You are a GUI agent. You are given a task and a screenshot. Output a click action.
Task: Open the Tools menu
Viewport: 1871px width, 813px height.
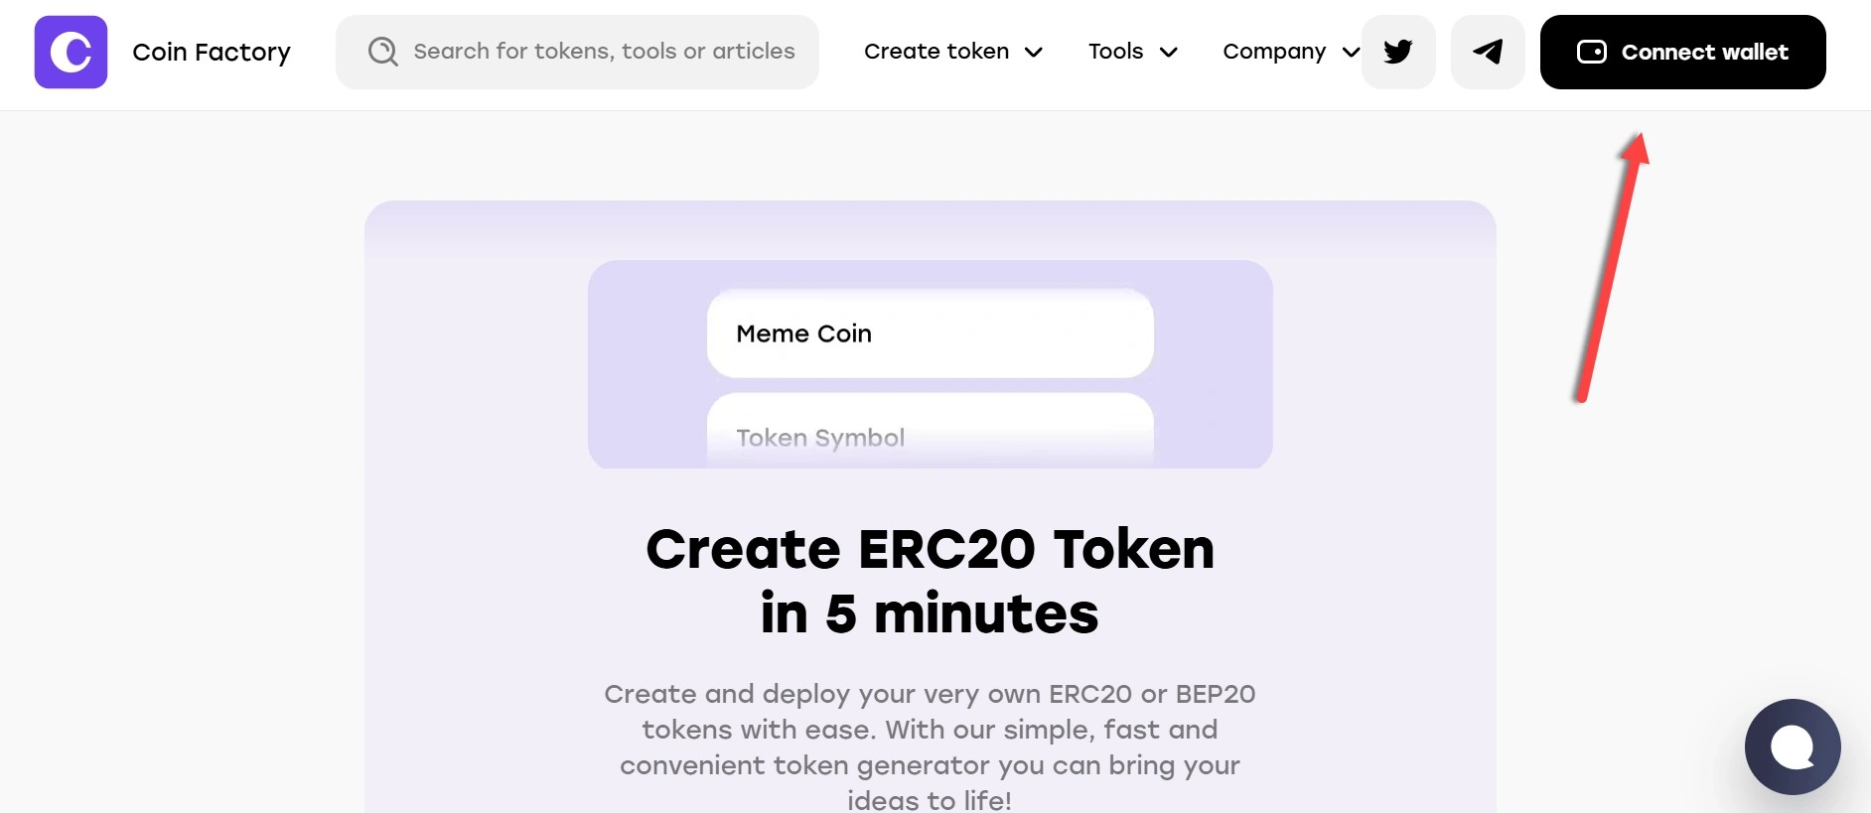(x=1115, y=52)
